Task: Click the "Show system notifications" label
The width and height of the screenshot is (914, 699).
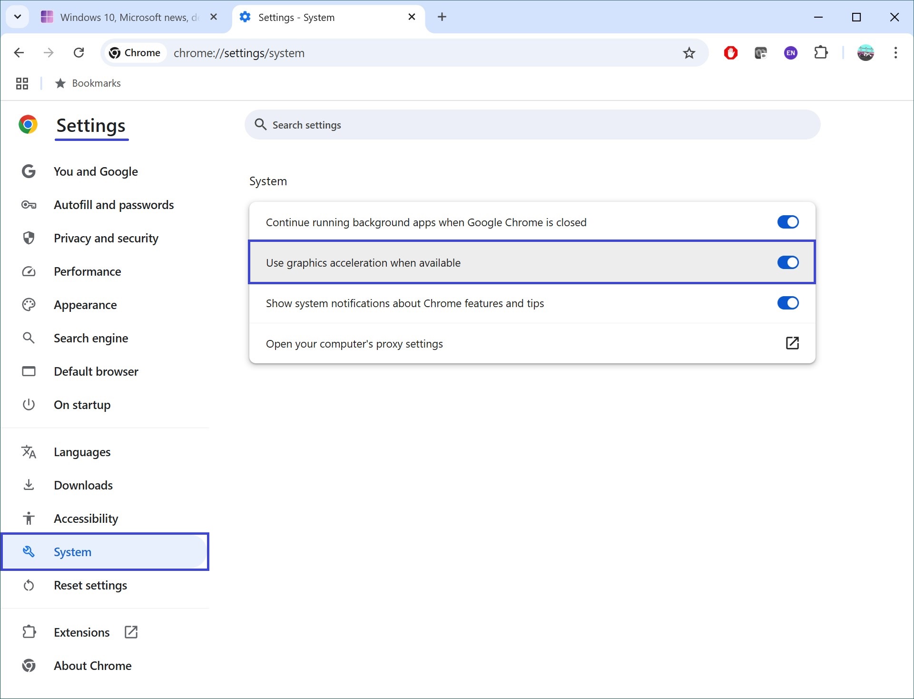Action: point(405,303)
